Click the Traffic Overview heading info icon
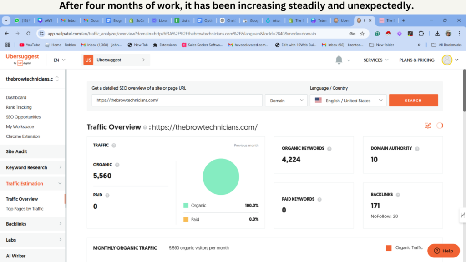Image resolution: width=466 pixels, height=262 pixels. [145, 127]
